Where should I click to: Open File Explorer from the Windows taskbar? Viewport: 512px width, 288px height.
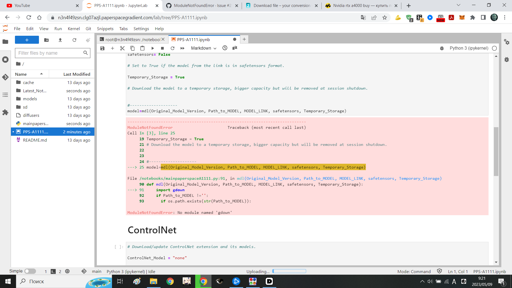tap(153, 281)
